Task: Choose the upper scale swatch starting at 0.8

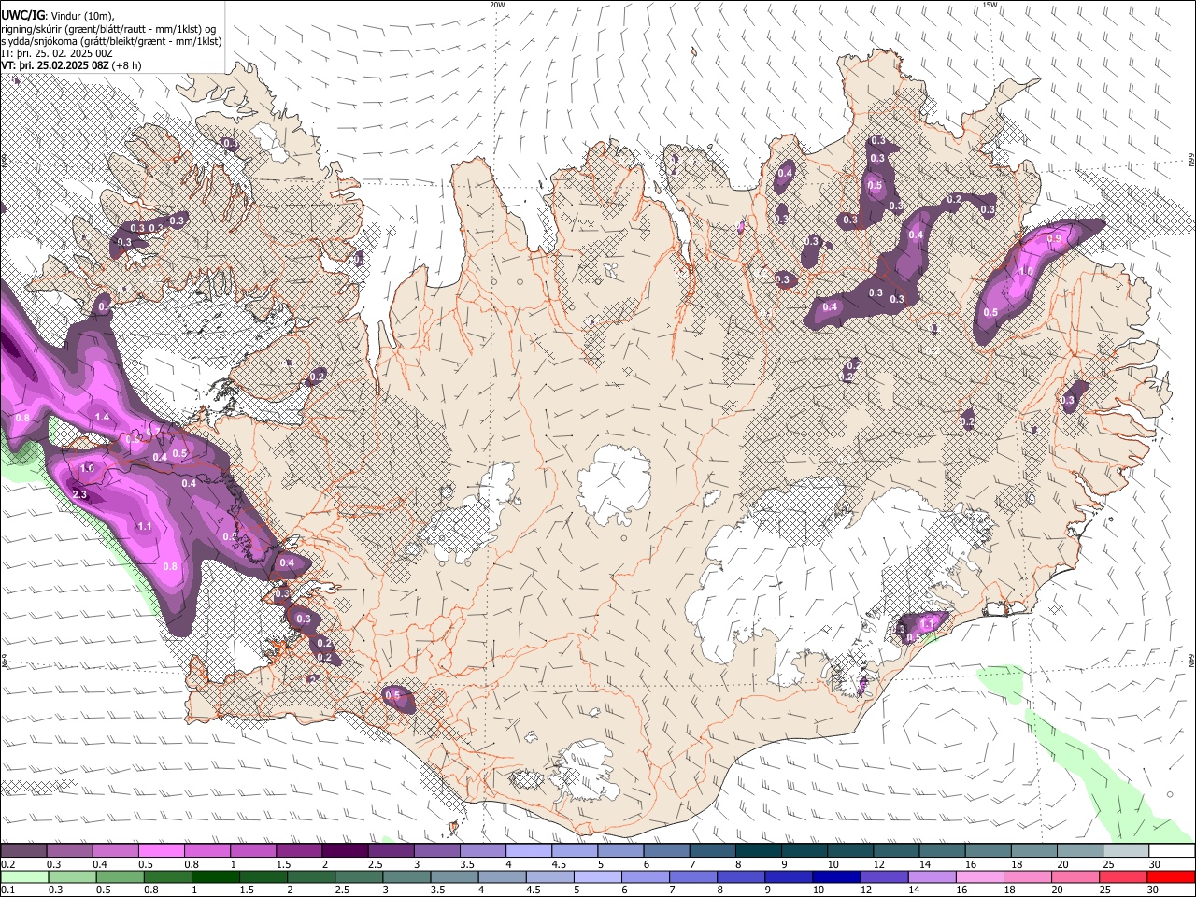Action: coord(207,851)
